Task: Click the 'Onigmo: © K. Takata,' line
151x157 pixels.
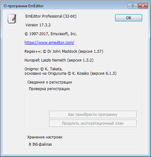Action: [43, 69]
